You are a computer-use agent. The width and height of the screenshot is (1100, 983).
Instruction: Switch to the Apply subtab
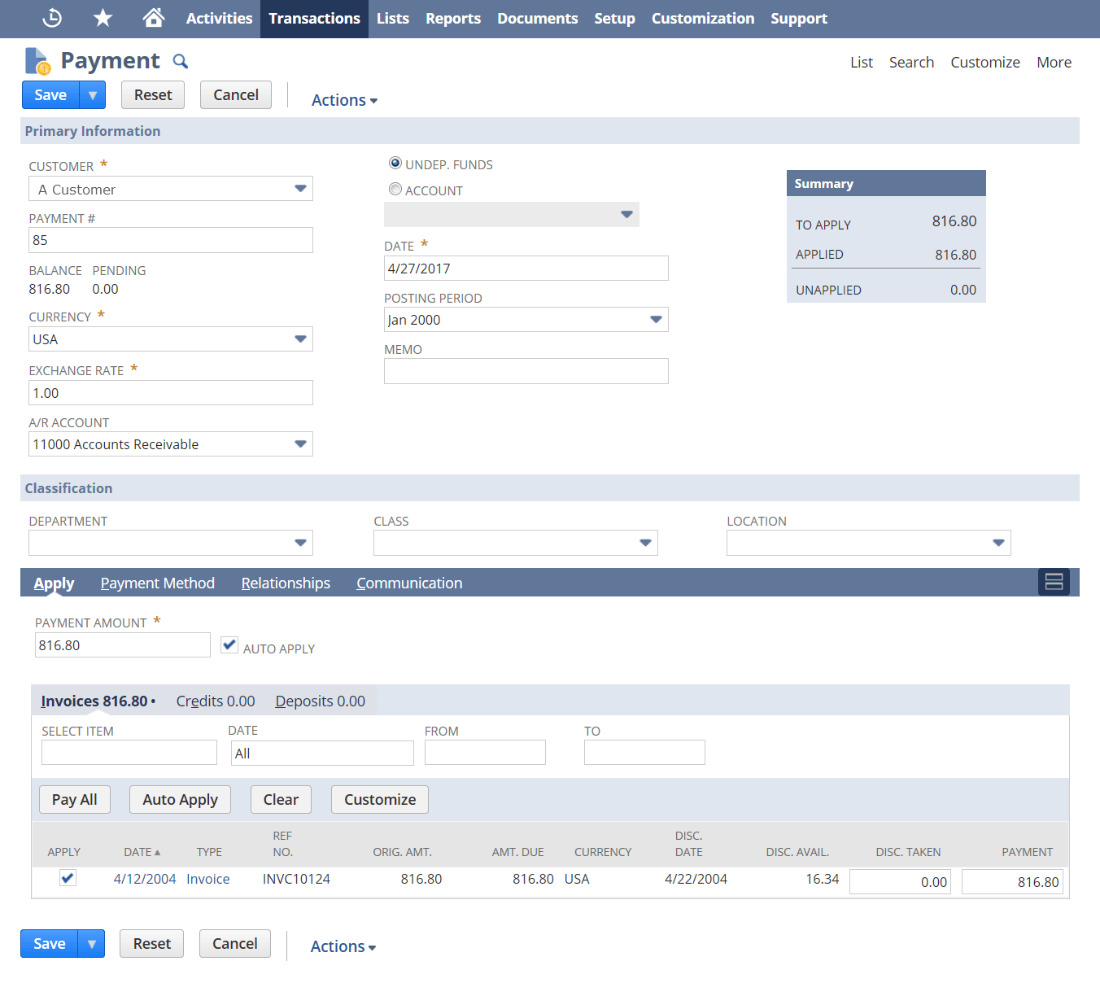tap(54, 583)
